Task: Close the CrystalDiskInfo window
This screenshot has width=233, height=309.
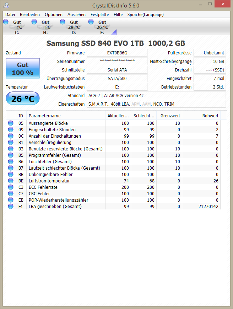Action: click(222, 4)
